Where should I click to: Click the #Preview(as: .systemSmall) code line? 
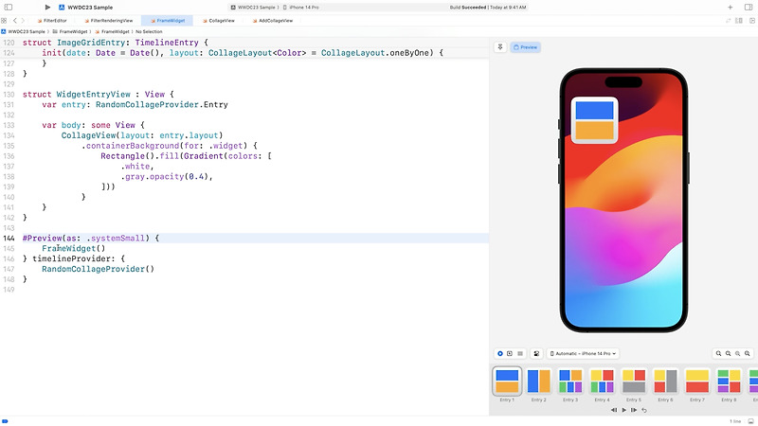[91, 239]
